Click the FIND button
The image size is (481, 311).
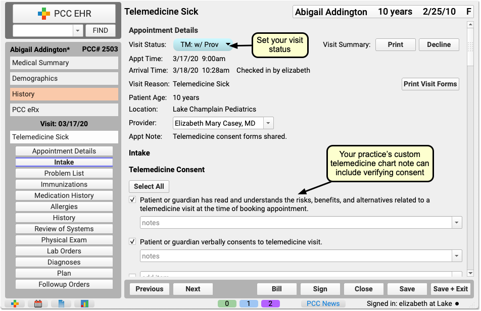(x=101, y=30)
